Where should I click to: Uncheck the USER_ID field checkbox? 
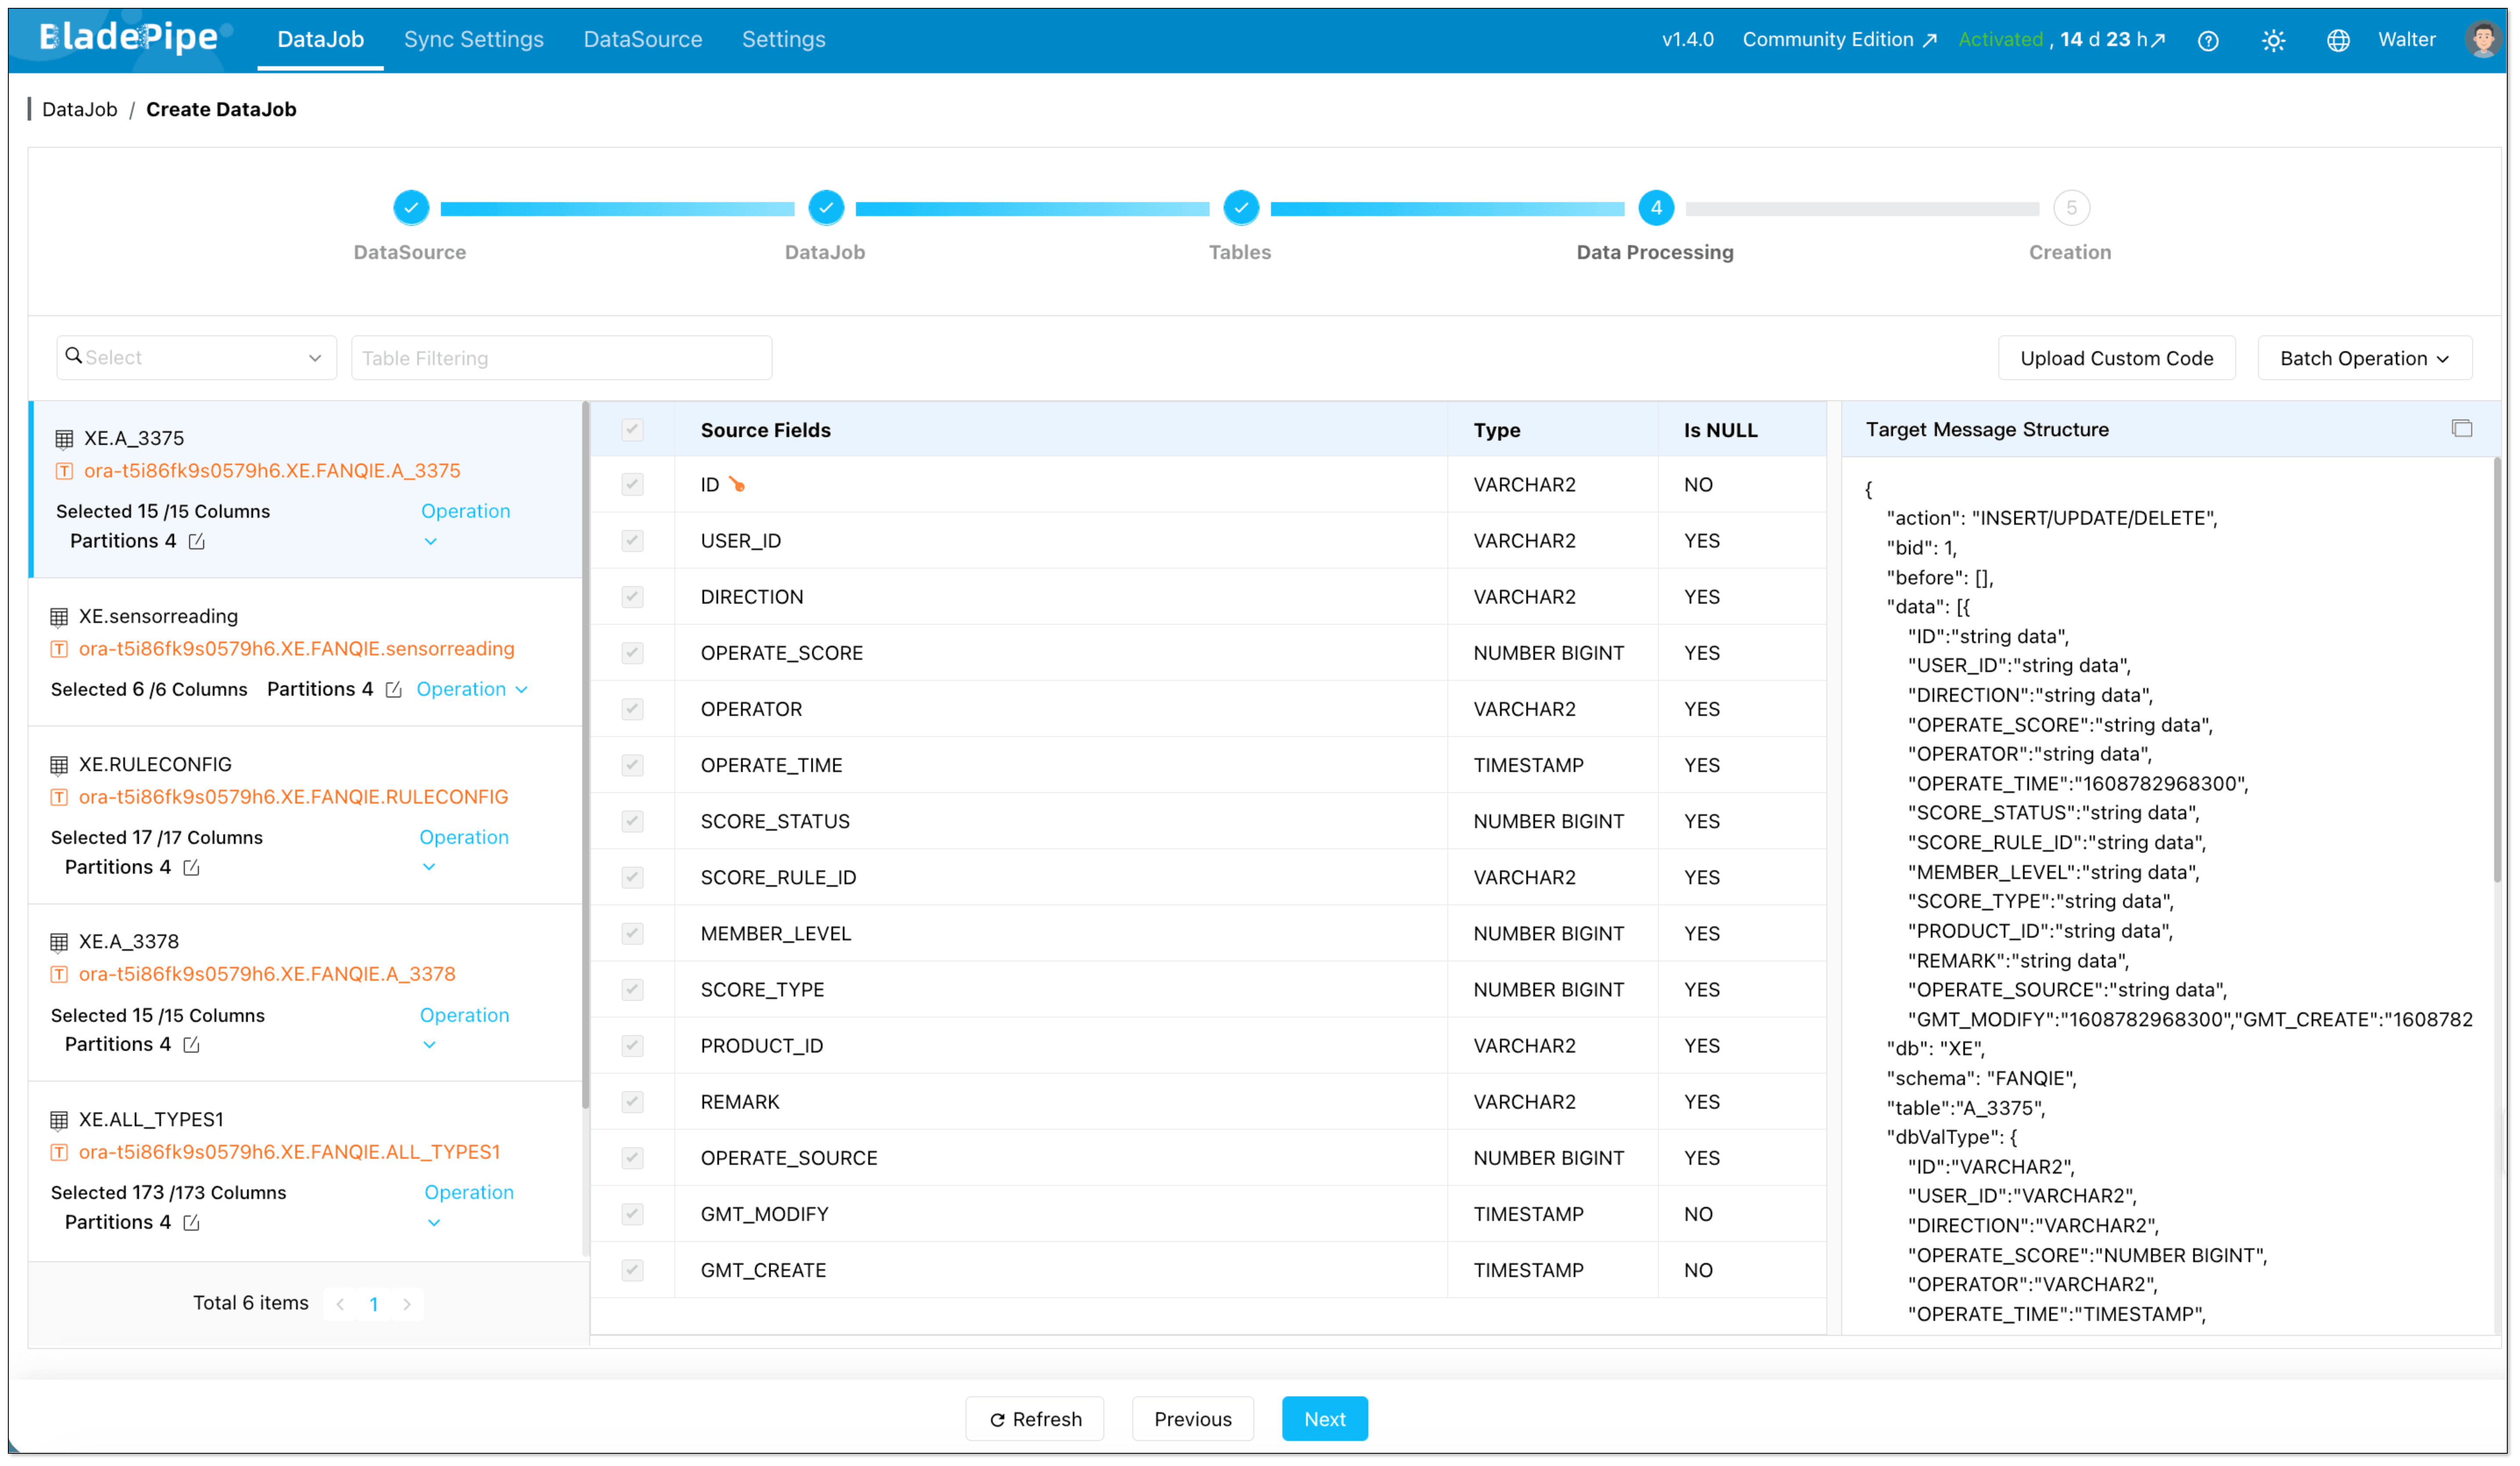tap(632, 540)
